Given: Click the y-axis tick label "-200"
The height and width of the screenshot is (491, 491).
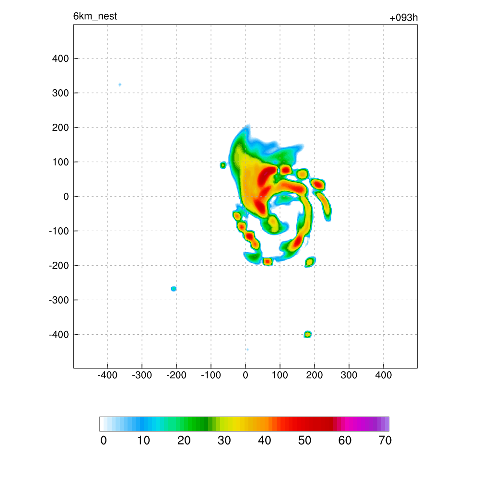Looking at the screenshot, I should click(59, 266).
